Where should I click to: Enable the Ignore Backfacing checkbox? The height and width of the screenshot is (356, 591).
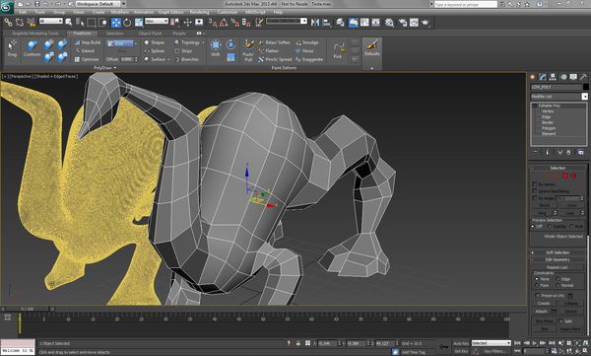535,191
